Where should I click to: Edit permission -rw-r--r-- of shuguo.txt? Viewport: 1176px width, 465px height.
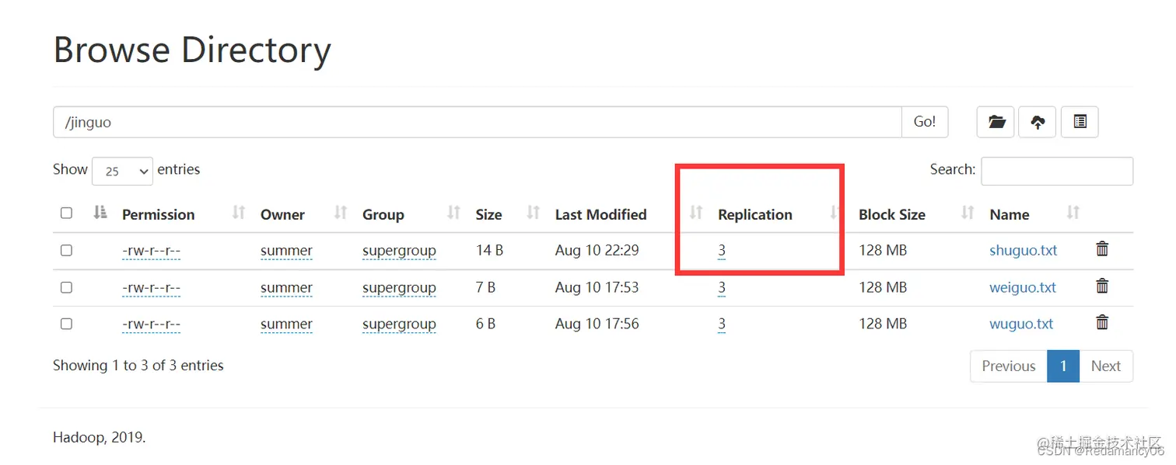(x=151, y=251)
